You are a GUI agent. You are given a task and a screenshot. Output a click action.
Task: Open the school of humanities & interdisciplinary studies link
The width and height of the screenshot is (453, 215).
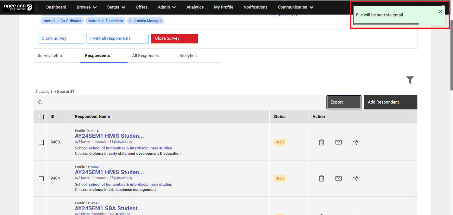tap(130, 148)
